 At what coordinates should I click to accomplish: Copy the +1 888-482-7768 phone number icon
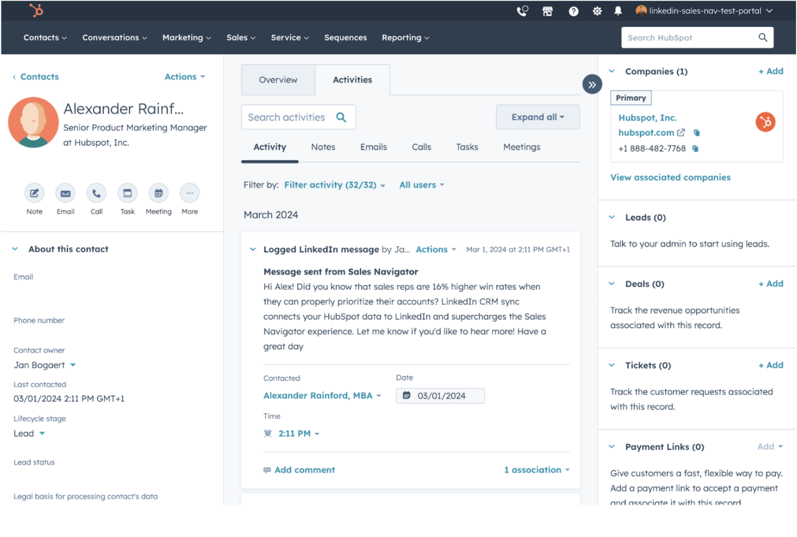point(695,149)
